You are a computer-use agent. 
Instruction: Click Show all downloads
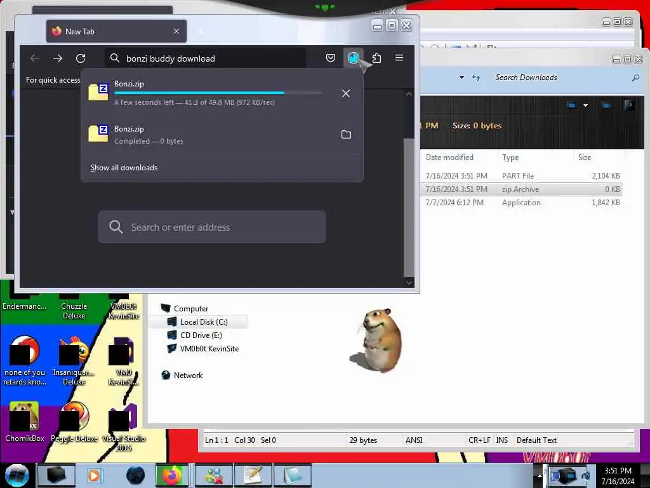point(124,168)
